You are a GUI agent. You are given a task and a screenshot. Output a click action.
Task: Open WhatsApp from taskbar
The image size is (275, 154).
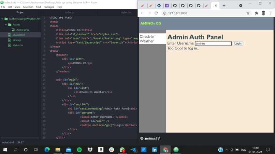pyautogui.click(x=122, y=150)
